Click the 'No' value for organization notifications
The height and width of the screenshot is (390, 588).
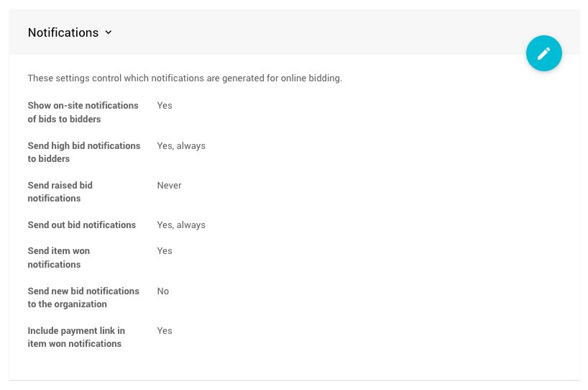pyautogui.click(x=163, y=291)
